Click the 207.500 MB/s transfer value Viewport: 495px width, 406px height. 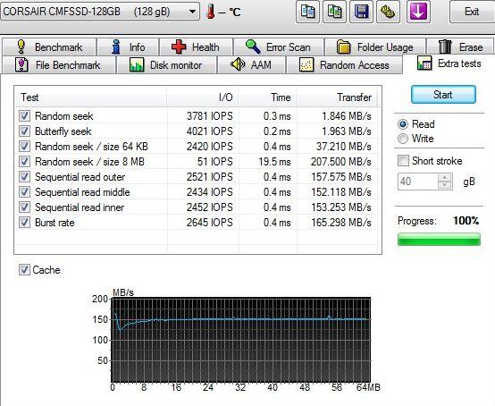click(341, 162)
